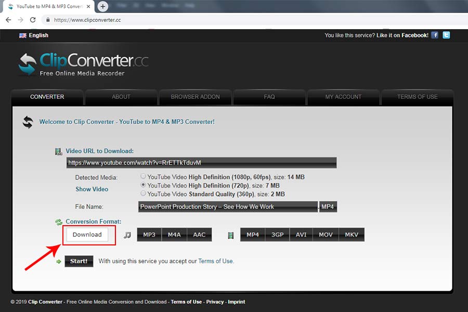The width and height of the screenshot is (468, 312).
Task: Click the green arrow icon beside Start
Action: click(59, 262)
